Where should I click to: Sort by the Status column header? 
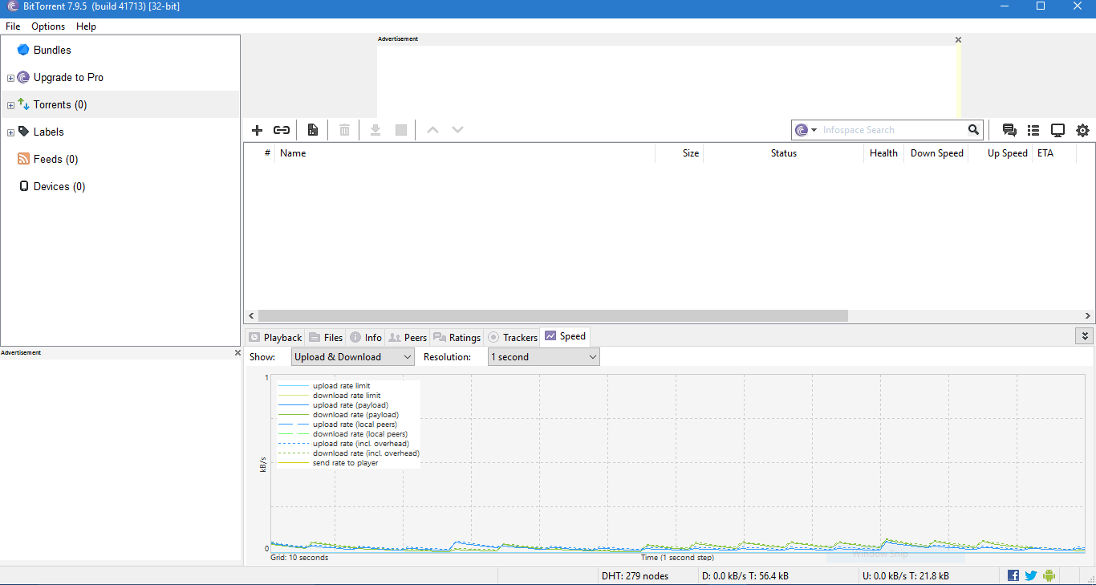(x=783, y=152)
